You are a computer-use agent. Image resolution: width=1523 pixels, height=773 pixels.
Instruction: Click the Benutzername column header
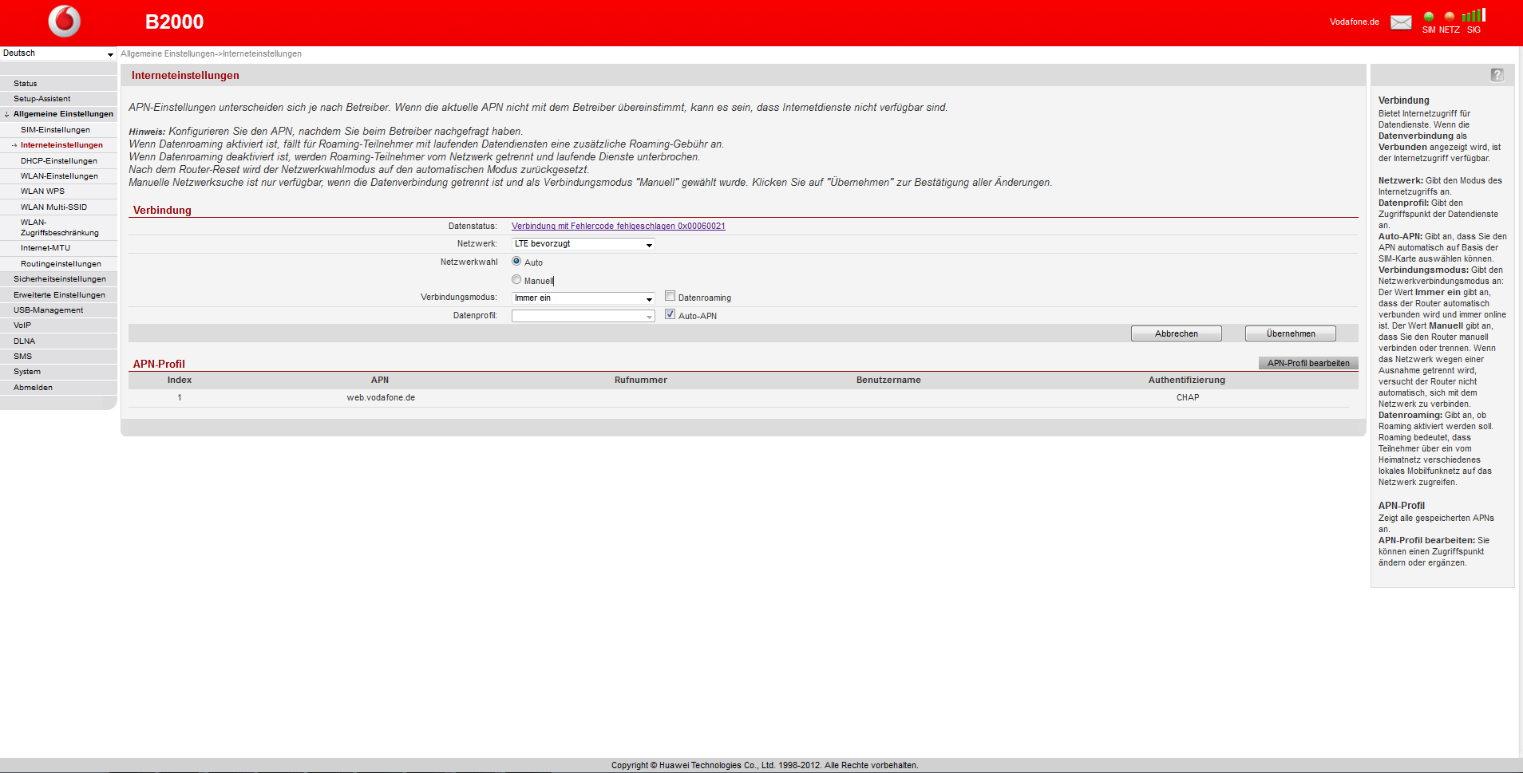tap(888, 381)
